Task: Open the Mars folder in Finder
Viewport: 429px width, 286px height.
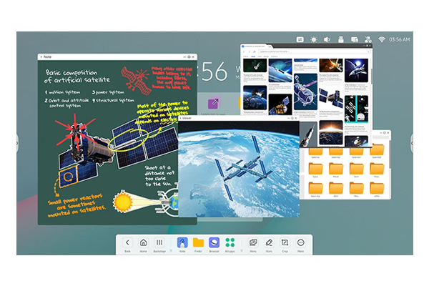Action: point(357,189)
